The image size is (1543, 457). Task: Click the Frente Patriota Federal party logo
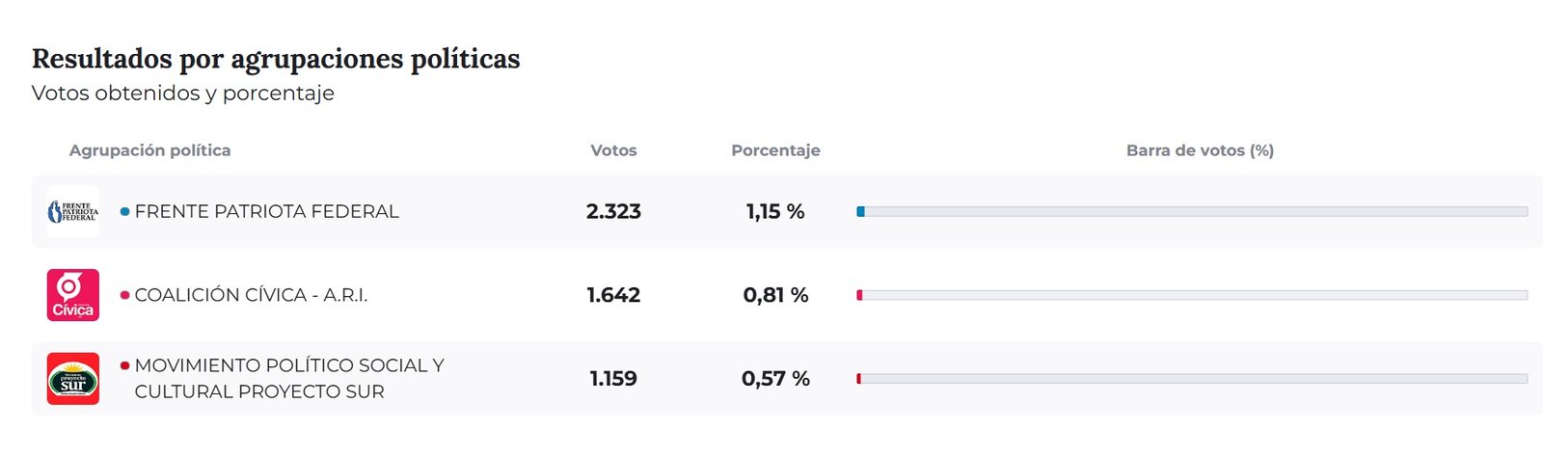(x=73, y=211)
